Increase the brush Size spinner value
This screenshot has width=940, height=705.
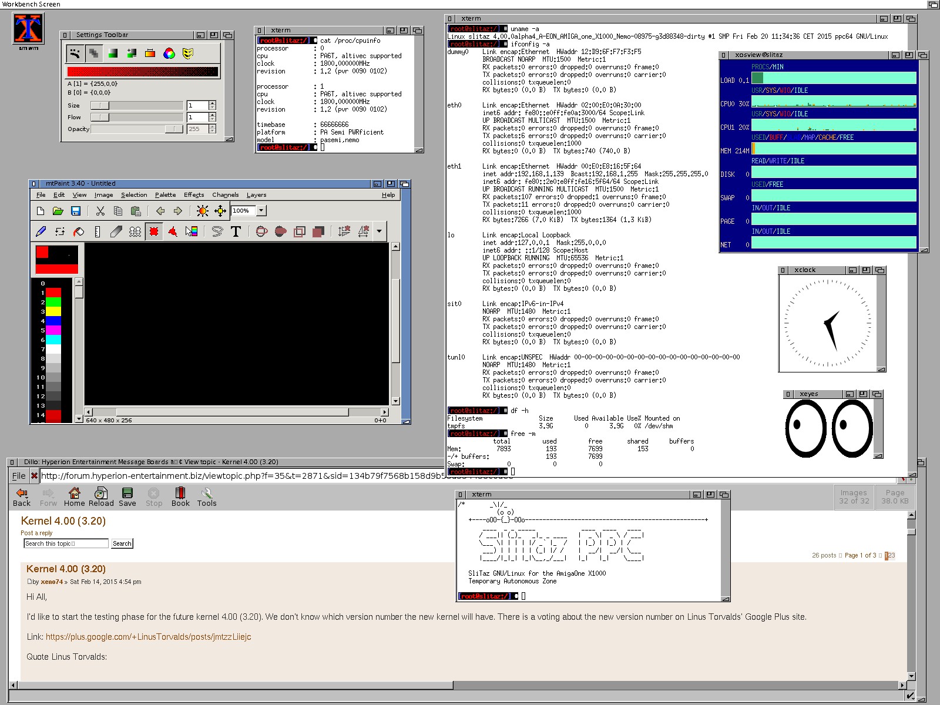click(212, 103)
